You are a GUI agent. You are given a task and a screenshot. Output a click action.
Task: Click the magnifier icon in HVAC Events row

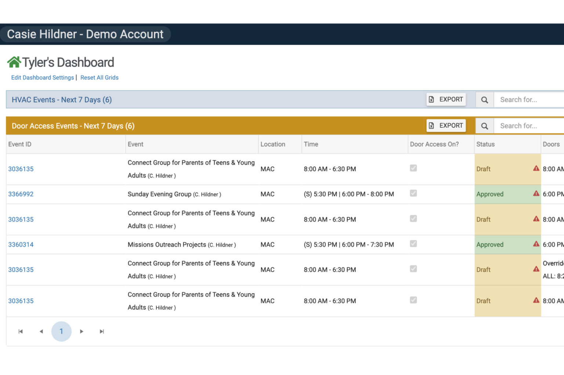coord(484,99)
